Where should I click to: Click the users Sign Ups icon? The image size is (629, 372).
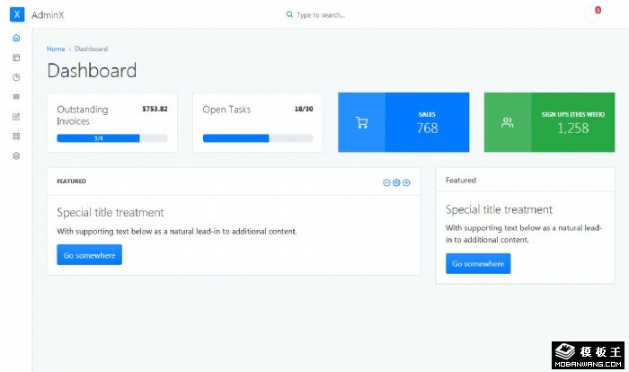pos(507,122)
